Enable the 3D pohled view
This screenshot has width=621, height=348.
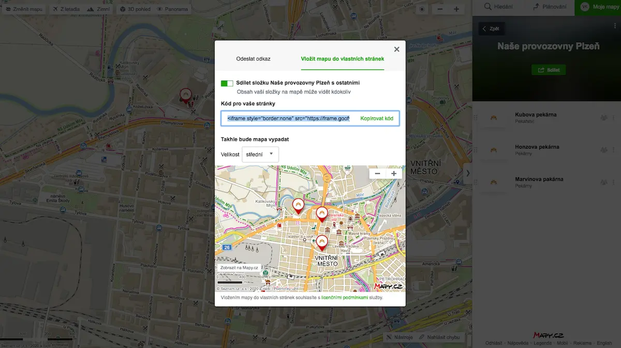[x=135, y=9]
